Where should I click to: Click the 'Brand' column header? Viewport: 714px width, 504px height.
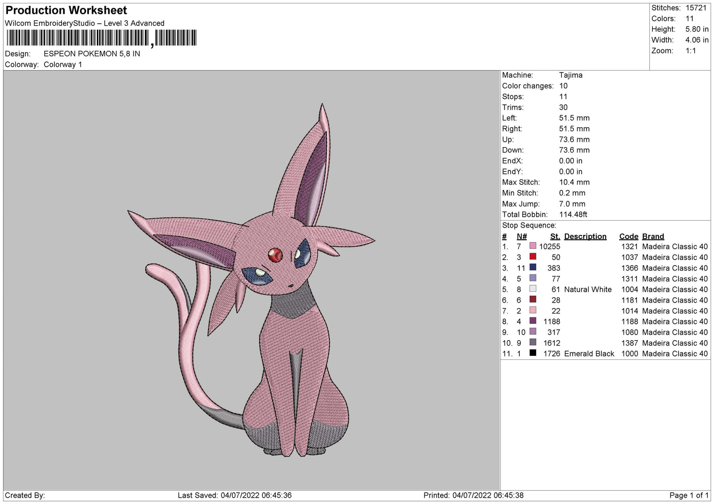pyautogui.click(x=653, y=236)
